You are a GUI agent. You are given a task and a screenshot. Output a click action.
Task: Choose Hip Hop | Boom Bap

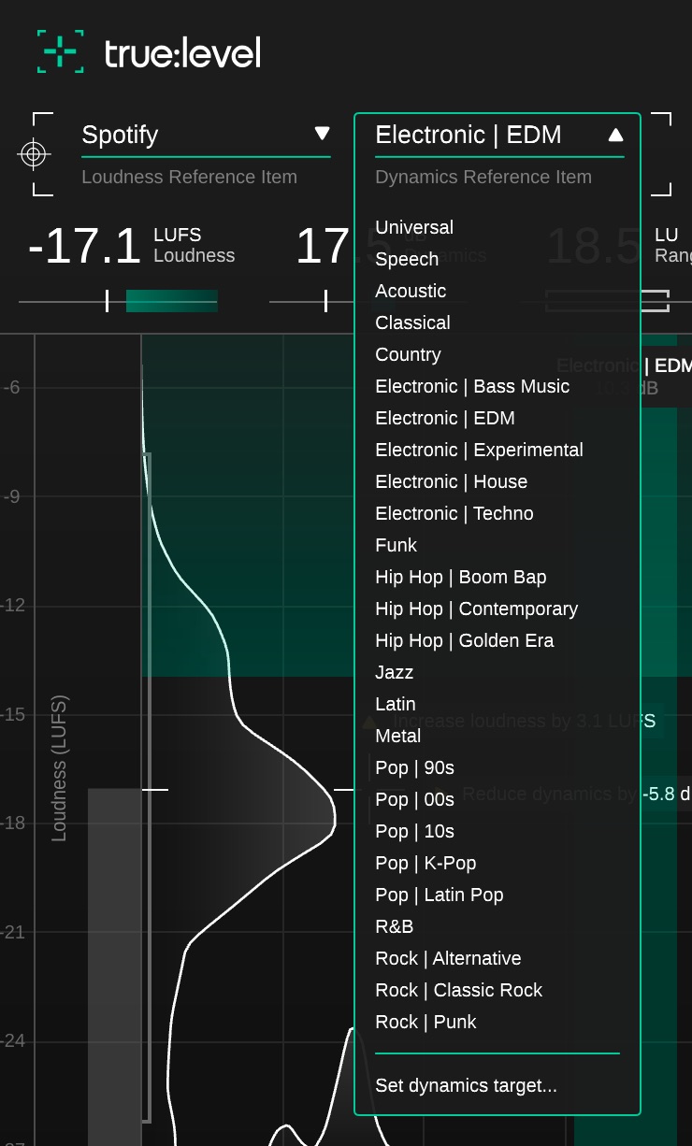(x=460, y=577)
